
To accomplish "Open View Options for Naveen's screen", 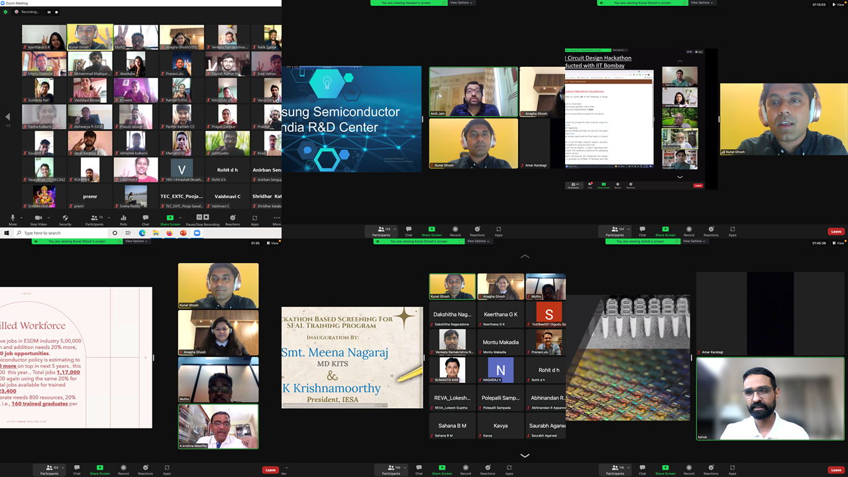I will (x=462, y=3).
